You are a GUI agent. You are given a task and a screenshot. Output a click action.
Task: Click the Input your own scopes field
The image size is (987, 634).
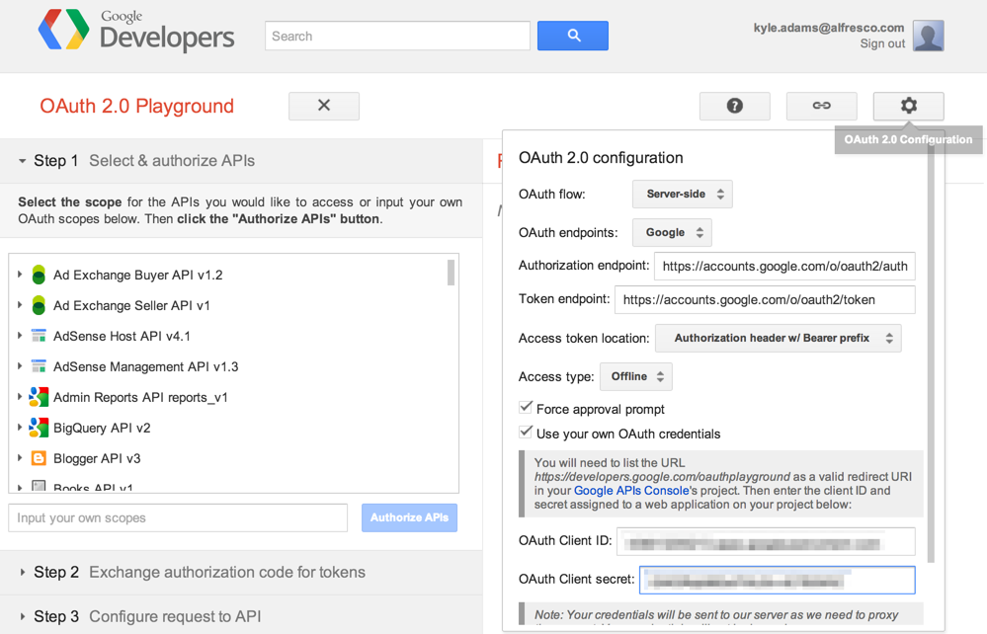point(178,517)
